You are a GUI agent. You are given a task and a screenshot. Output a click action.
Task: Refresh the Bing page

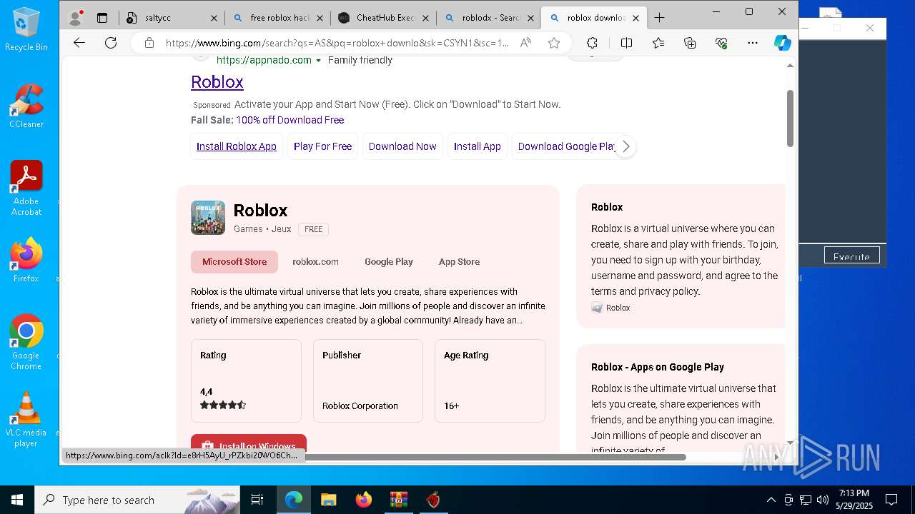[111, 43]
